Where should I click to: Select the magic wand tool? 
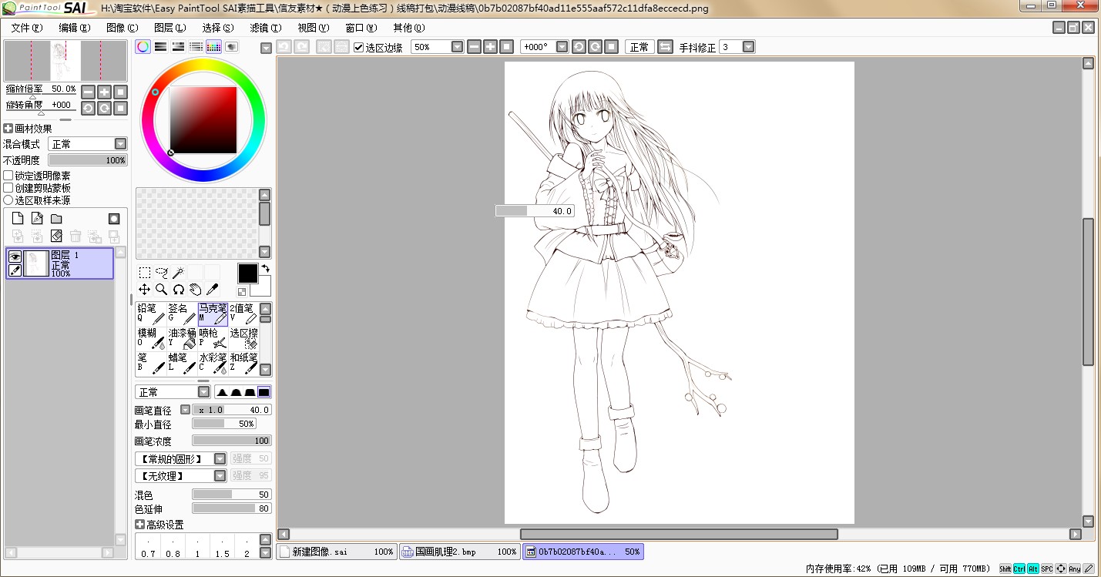179,272
